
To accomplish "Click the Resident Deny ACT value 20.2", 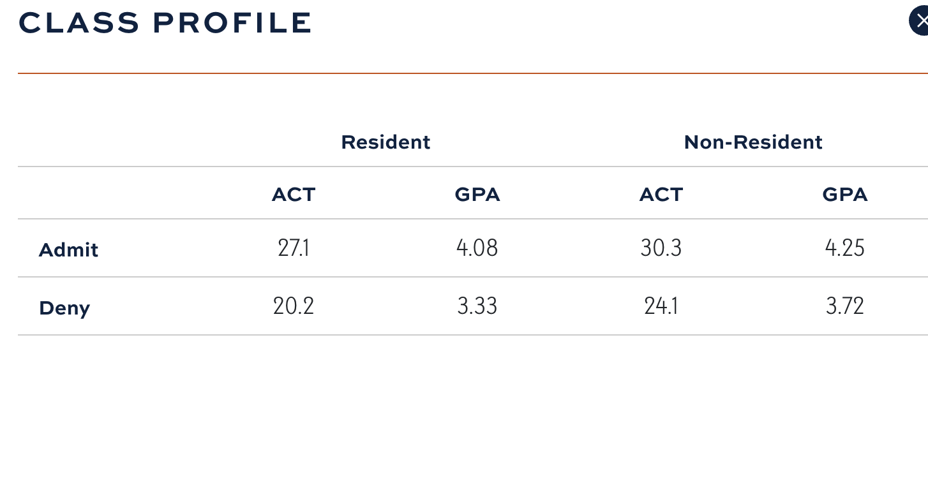I will click(x=294, y=306).
